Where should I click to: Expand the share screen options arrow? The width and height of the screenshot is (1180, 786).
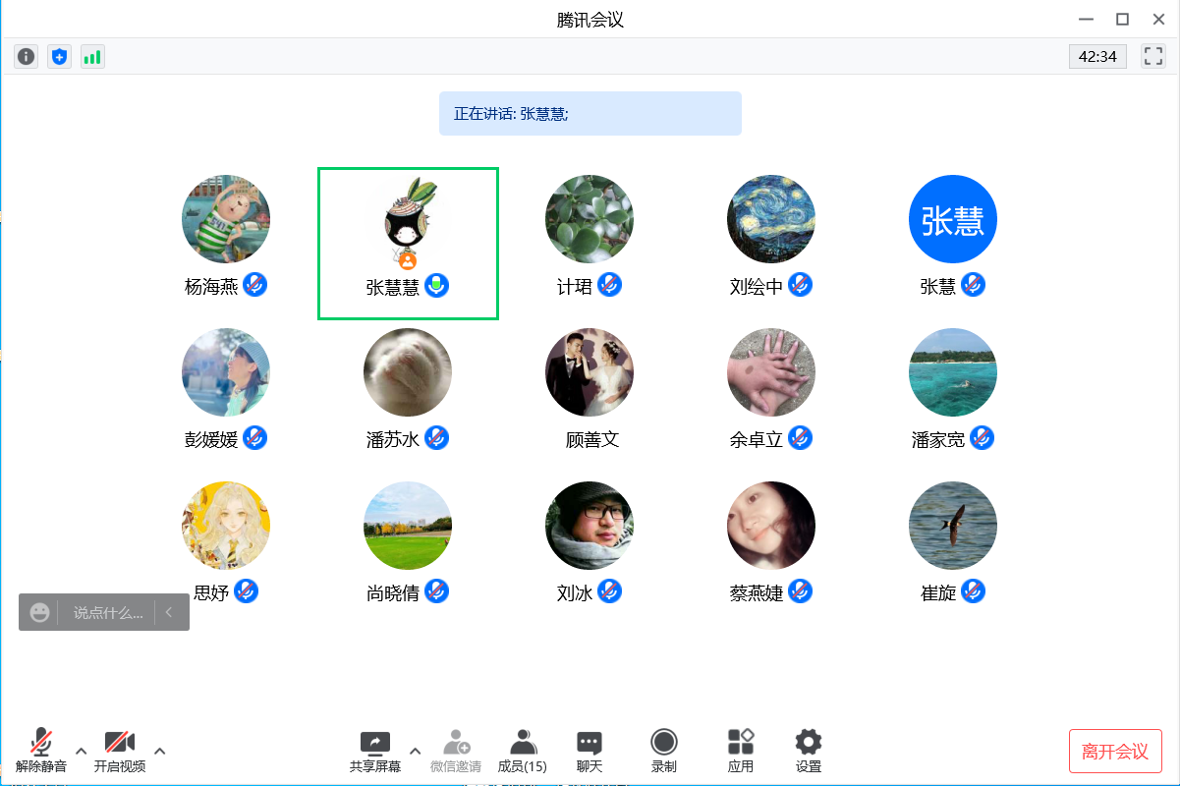(415, 752)
